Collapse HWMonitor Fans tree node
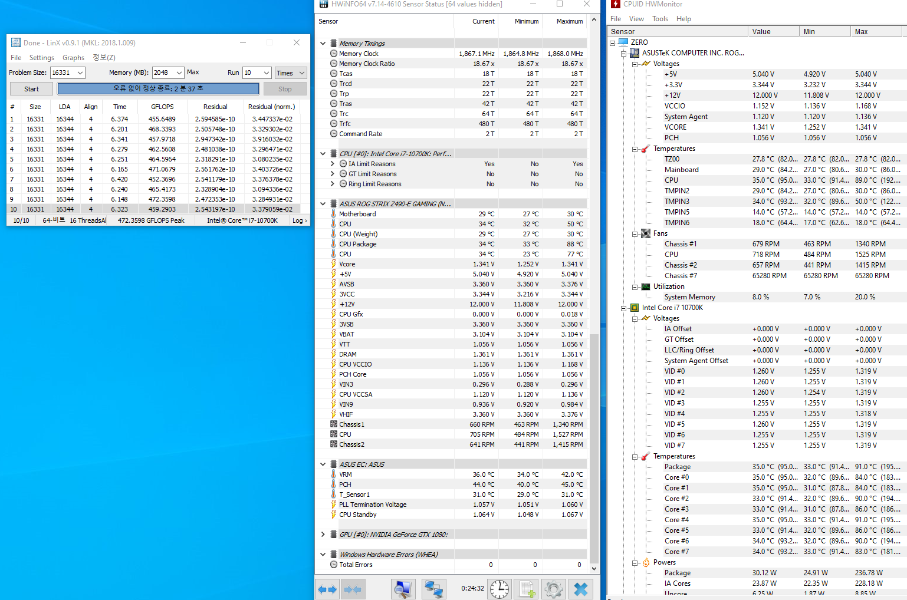Viewport: 907px width, 600px height. (635, 233)
